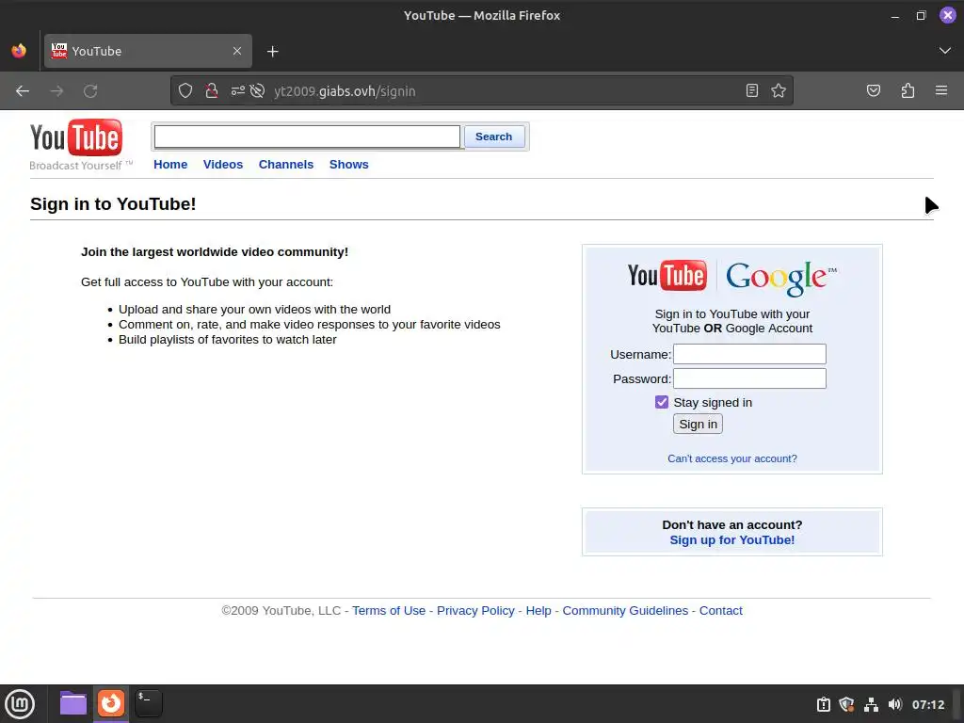The width and height of the screenshot is (964, 723).
Task: Click the Sign in to YouTube! heading
Action: pyautogui.click(x=113, y=204)
